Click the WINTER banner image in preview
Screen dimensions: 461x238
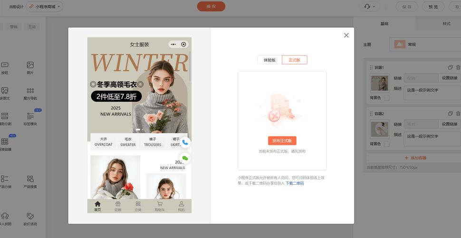pos(139,92)
